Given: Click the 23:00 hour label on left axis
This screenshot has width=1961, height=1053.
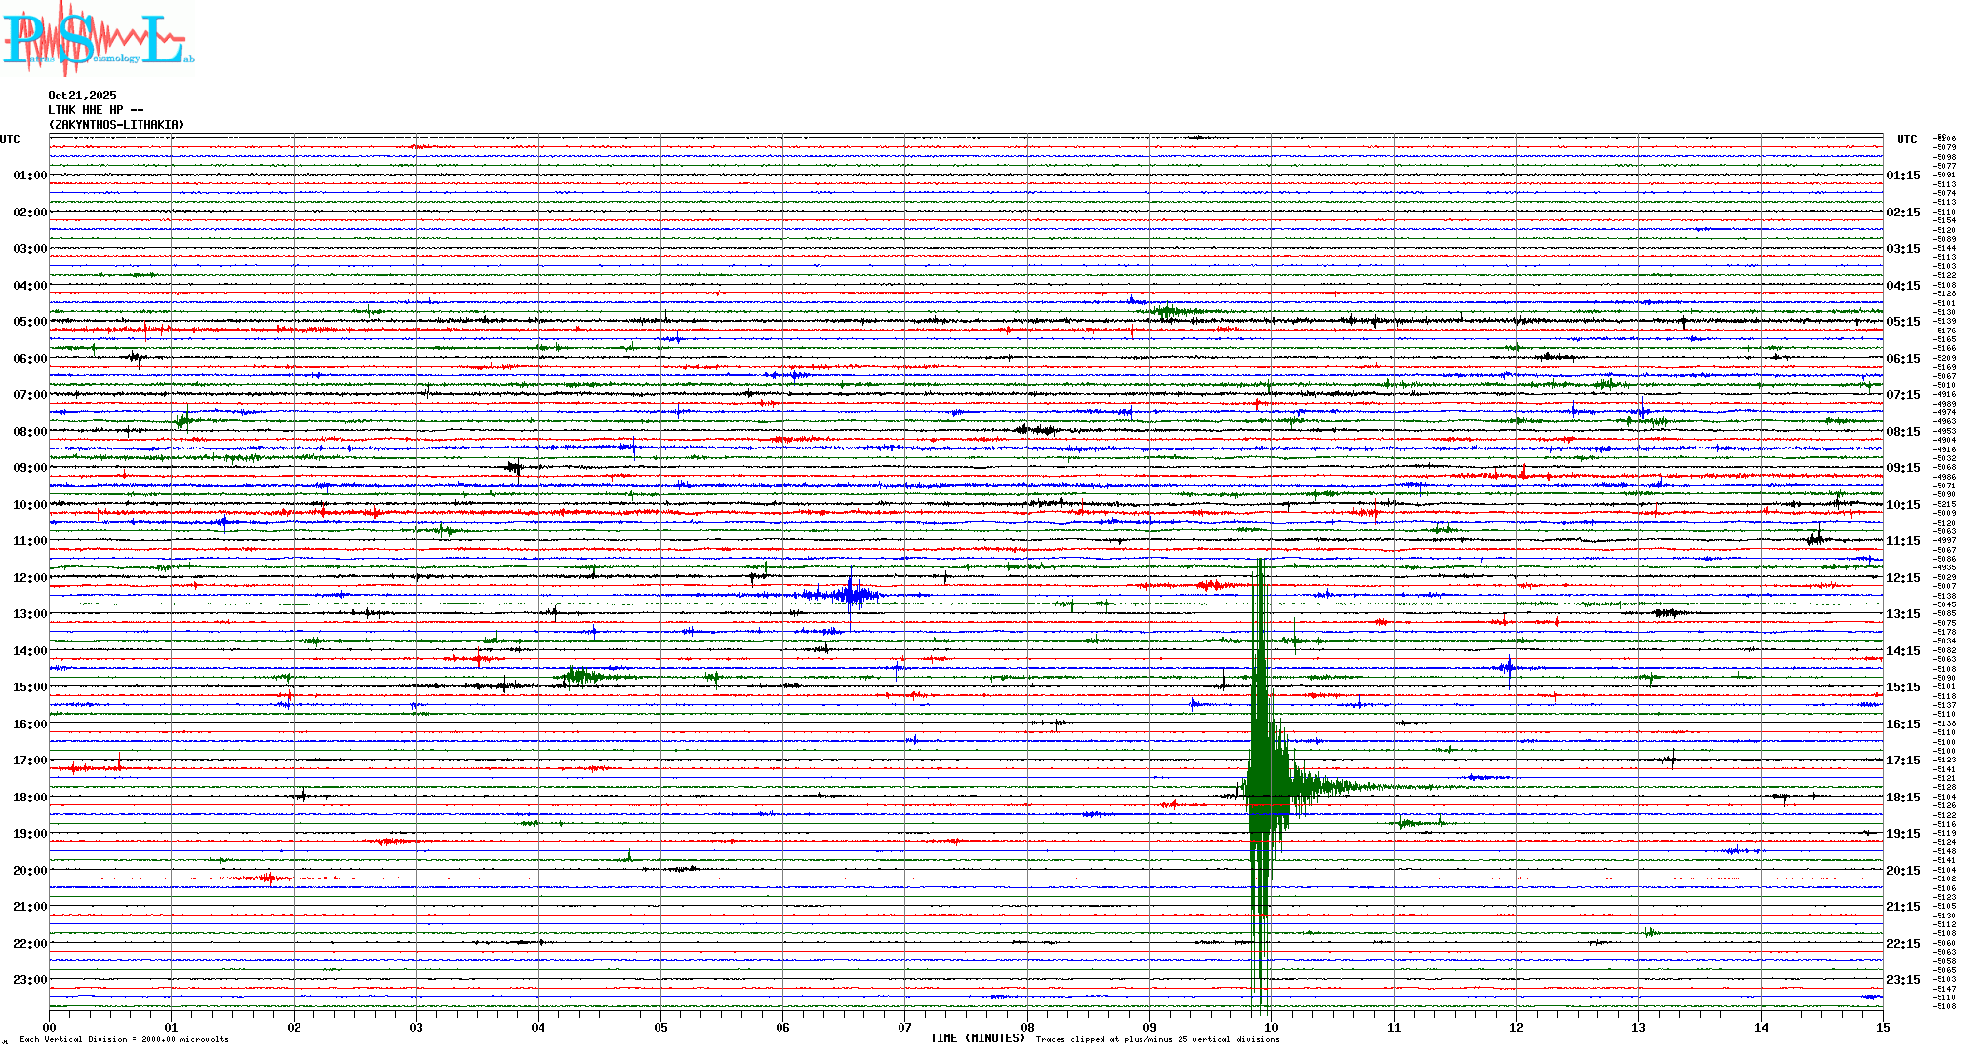Looking at the screenshot, I should [29, 980].
